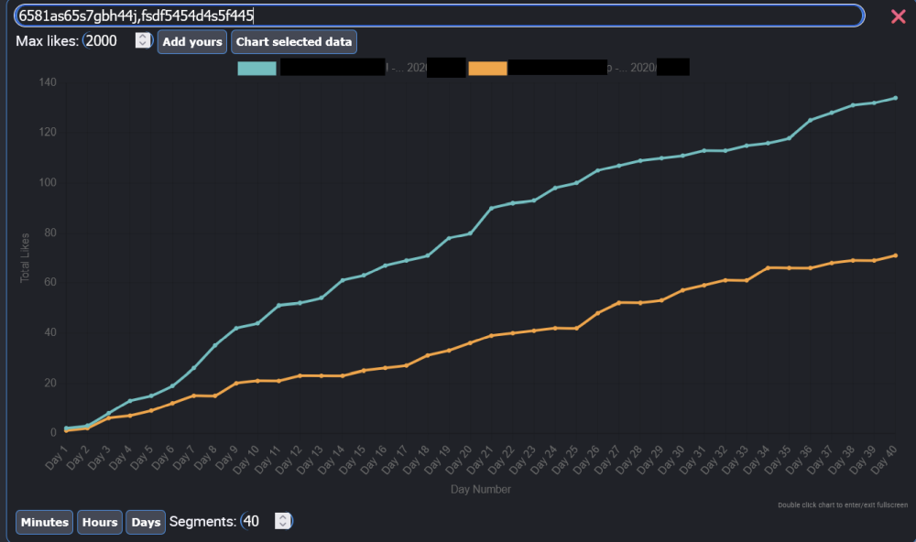The width and height of the screenshot is (916, 542).
Task: Click the fullscreen hint text
Action: coord(843,505)
